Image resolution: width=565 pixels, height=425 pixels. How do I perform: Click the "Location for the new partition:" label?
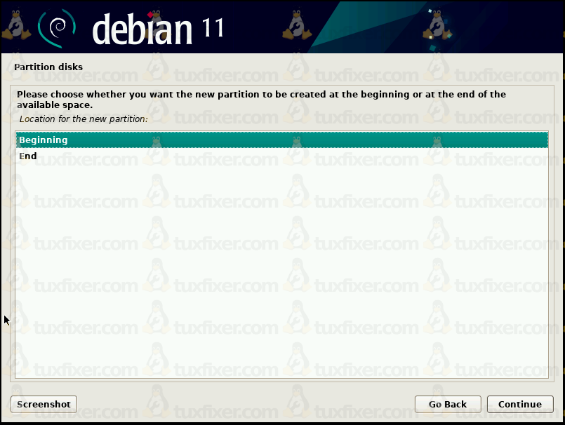pos(84,119)
